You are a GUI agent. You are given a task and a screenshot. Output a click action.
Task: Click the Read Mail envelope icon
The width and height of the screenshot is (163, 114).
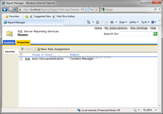pyautogui.click(x=106, y=22)
